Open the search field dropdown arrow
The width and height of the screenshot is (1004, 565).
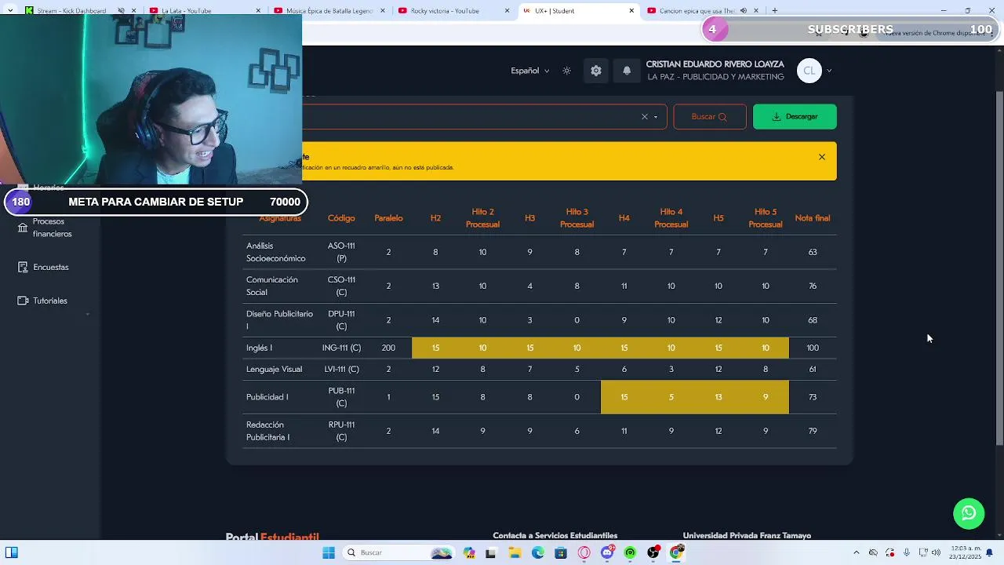click(656, 117)
